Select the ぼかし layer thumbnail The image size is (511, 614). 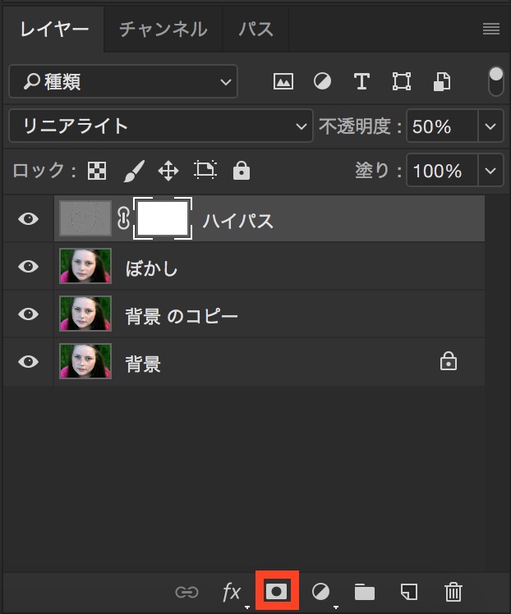coord(85,266)
